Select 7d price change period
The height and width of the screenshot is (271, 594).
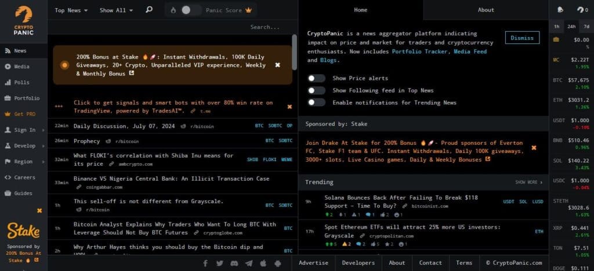tap(586, 27)
